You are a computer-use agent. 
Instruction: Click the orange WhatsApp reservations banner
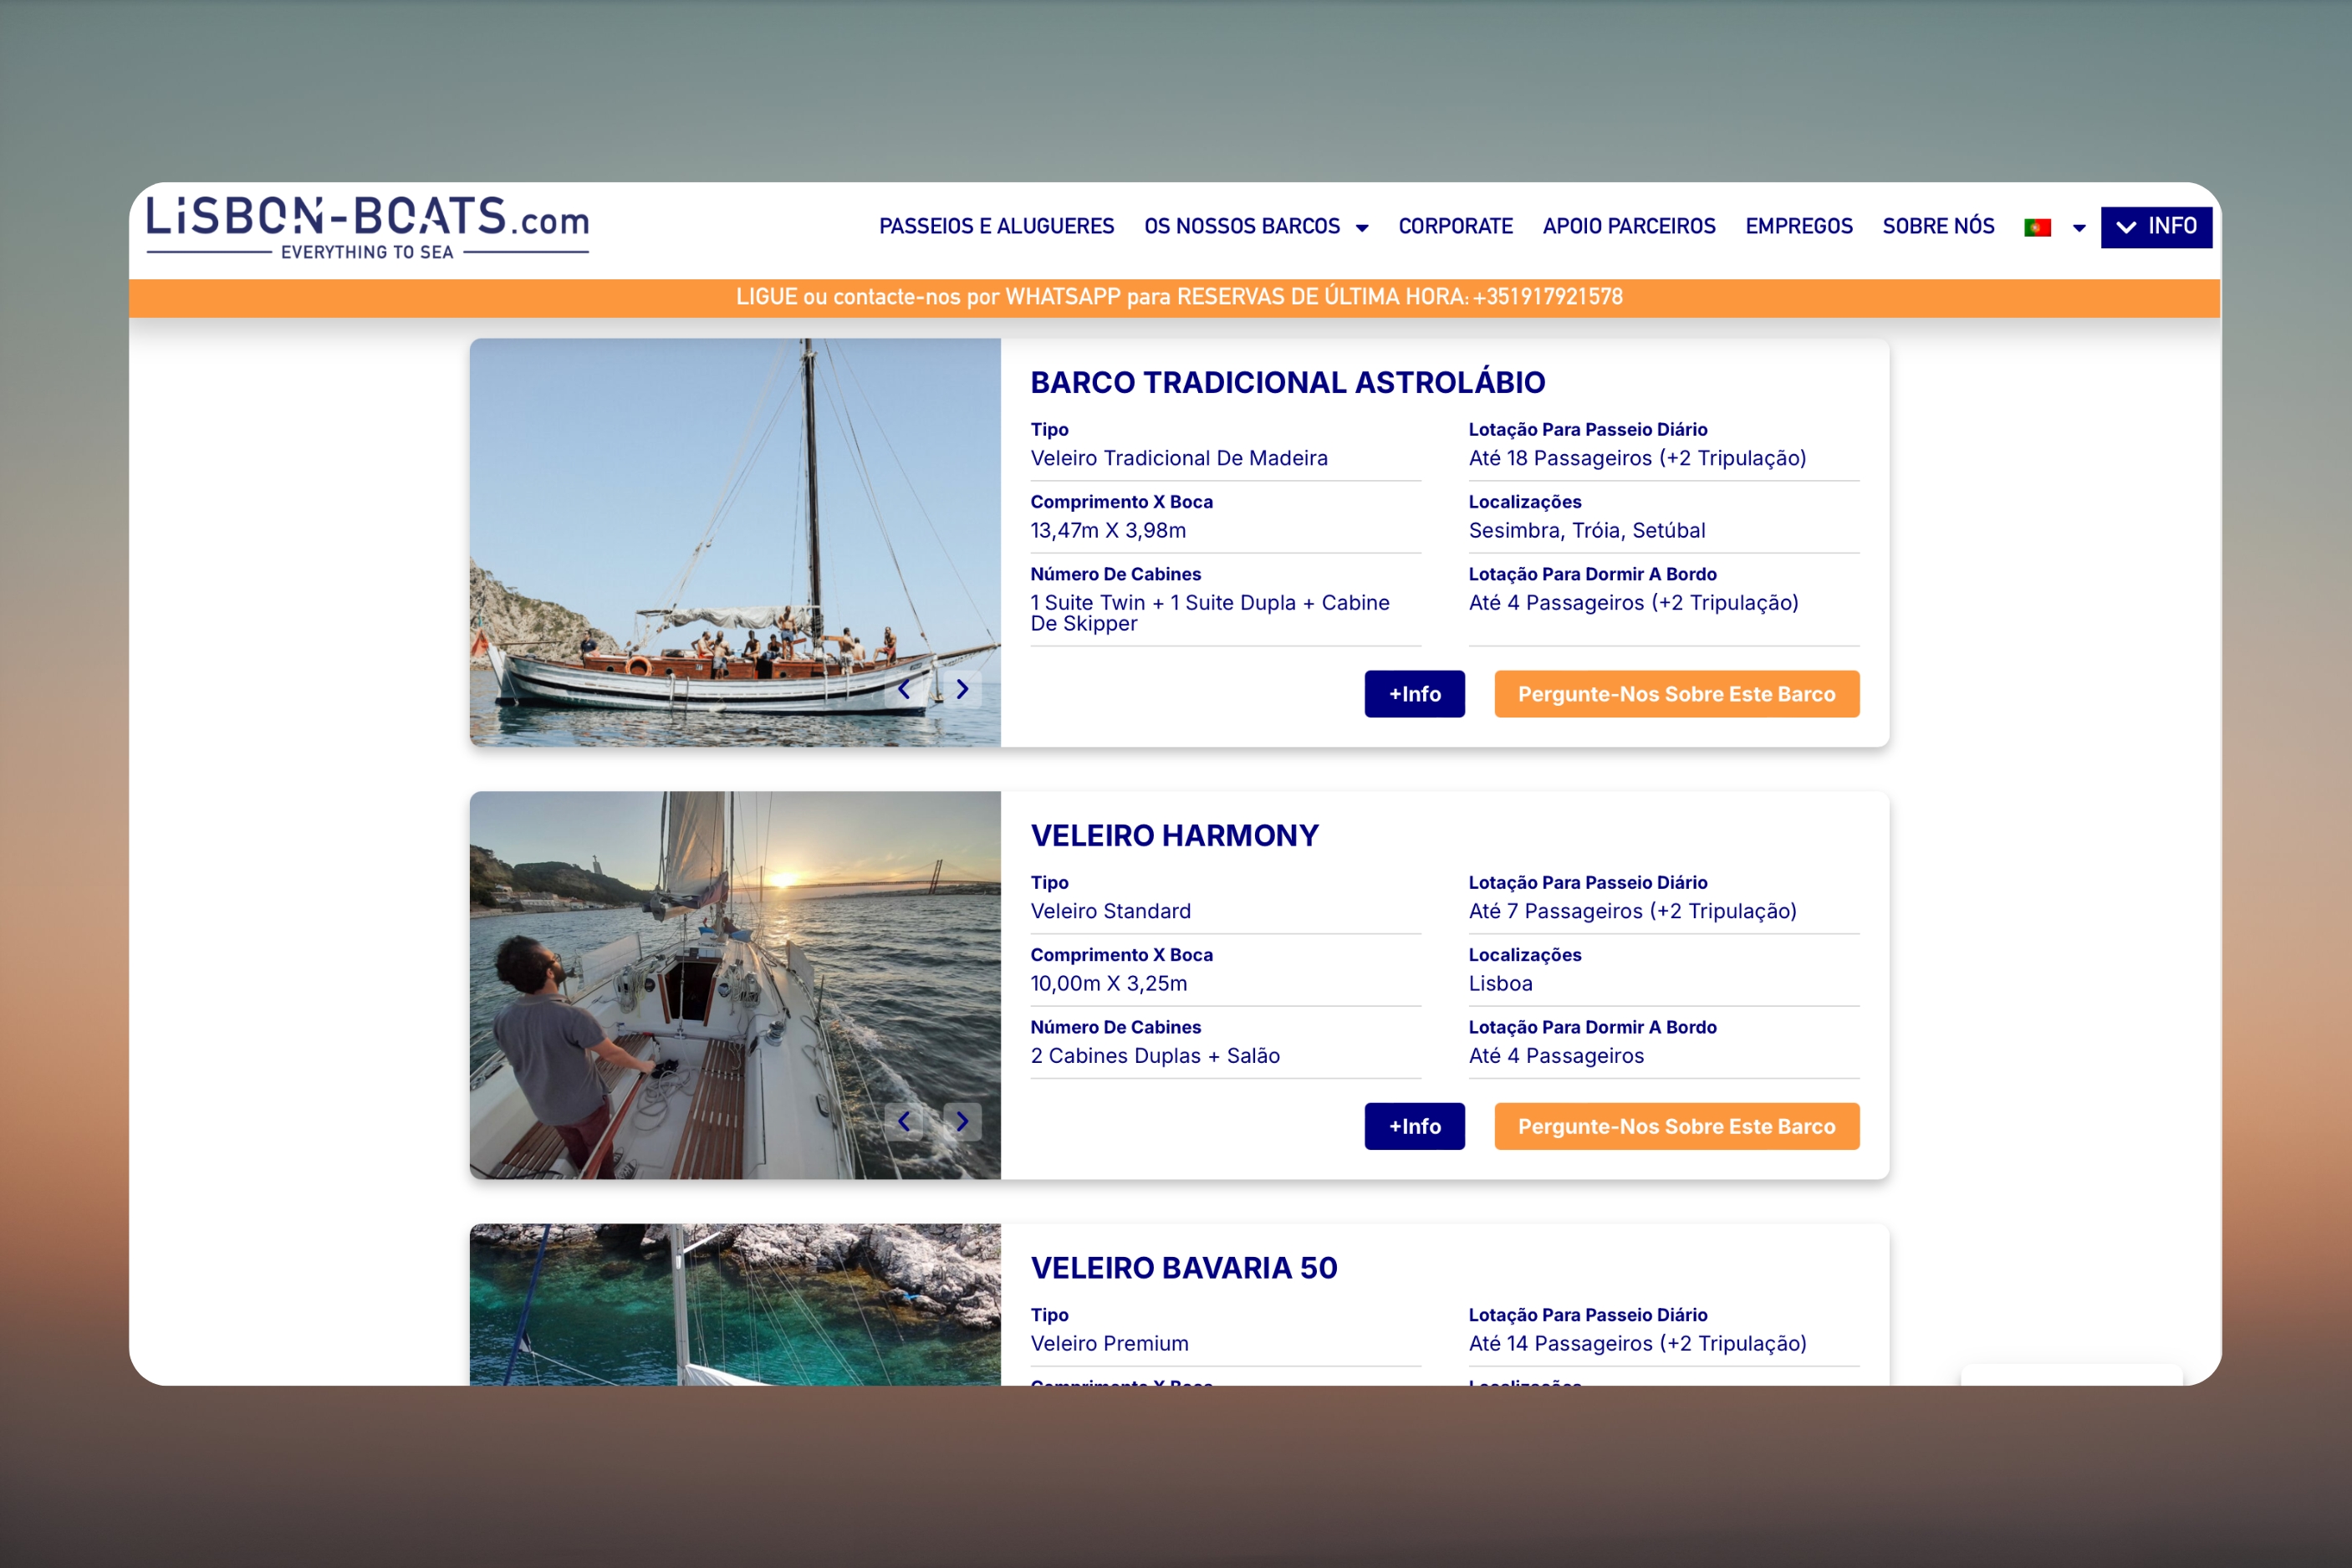point(1176,298)
